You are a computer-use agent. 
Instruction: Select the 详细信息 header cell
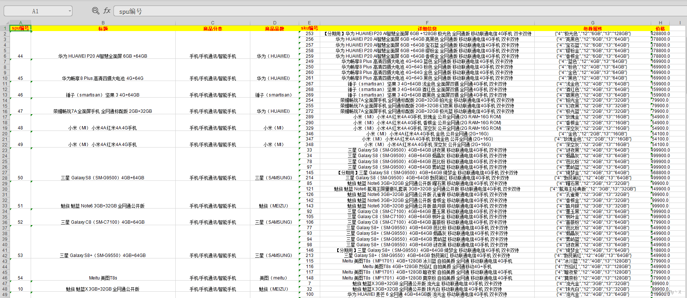(x=427, y=28)
